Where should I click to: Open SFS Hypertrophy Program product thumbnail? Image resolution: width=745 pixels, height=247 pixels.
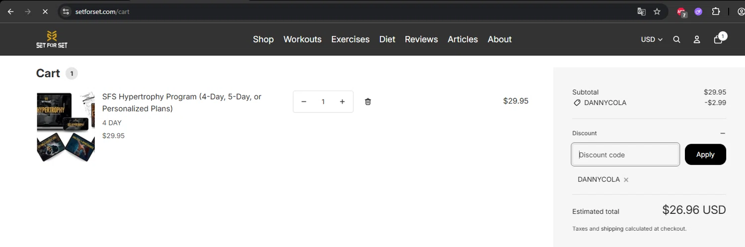coord(66,126)
